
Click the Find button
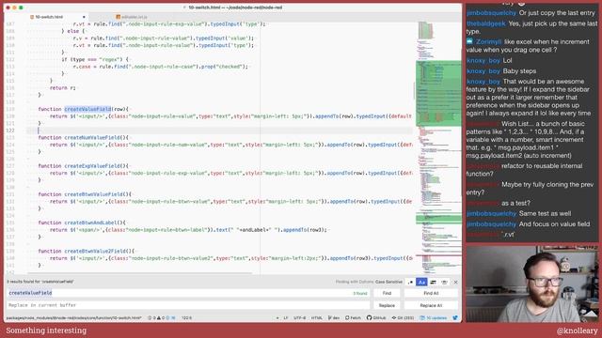(x=387, y=293)
